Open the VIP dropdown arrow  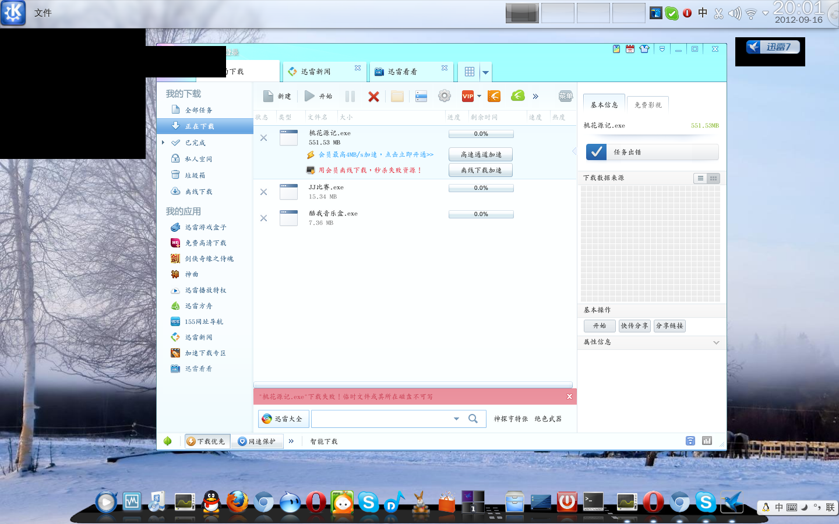(x=480, y=96)
